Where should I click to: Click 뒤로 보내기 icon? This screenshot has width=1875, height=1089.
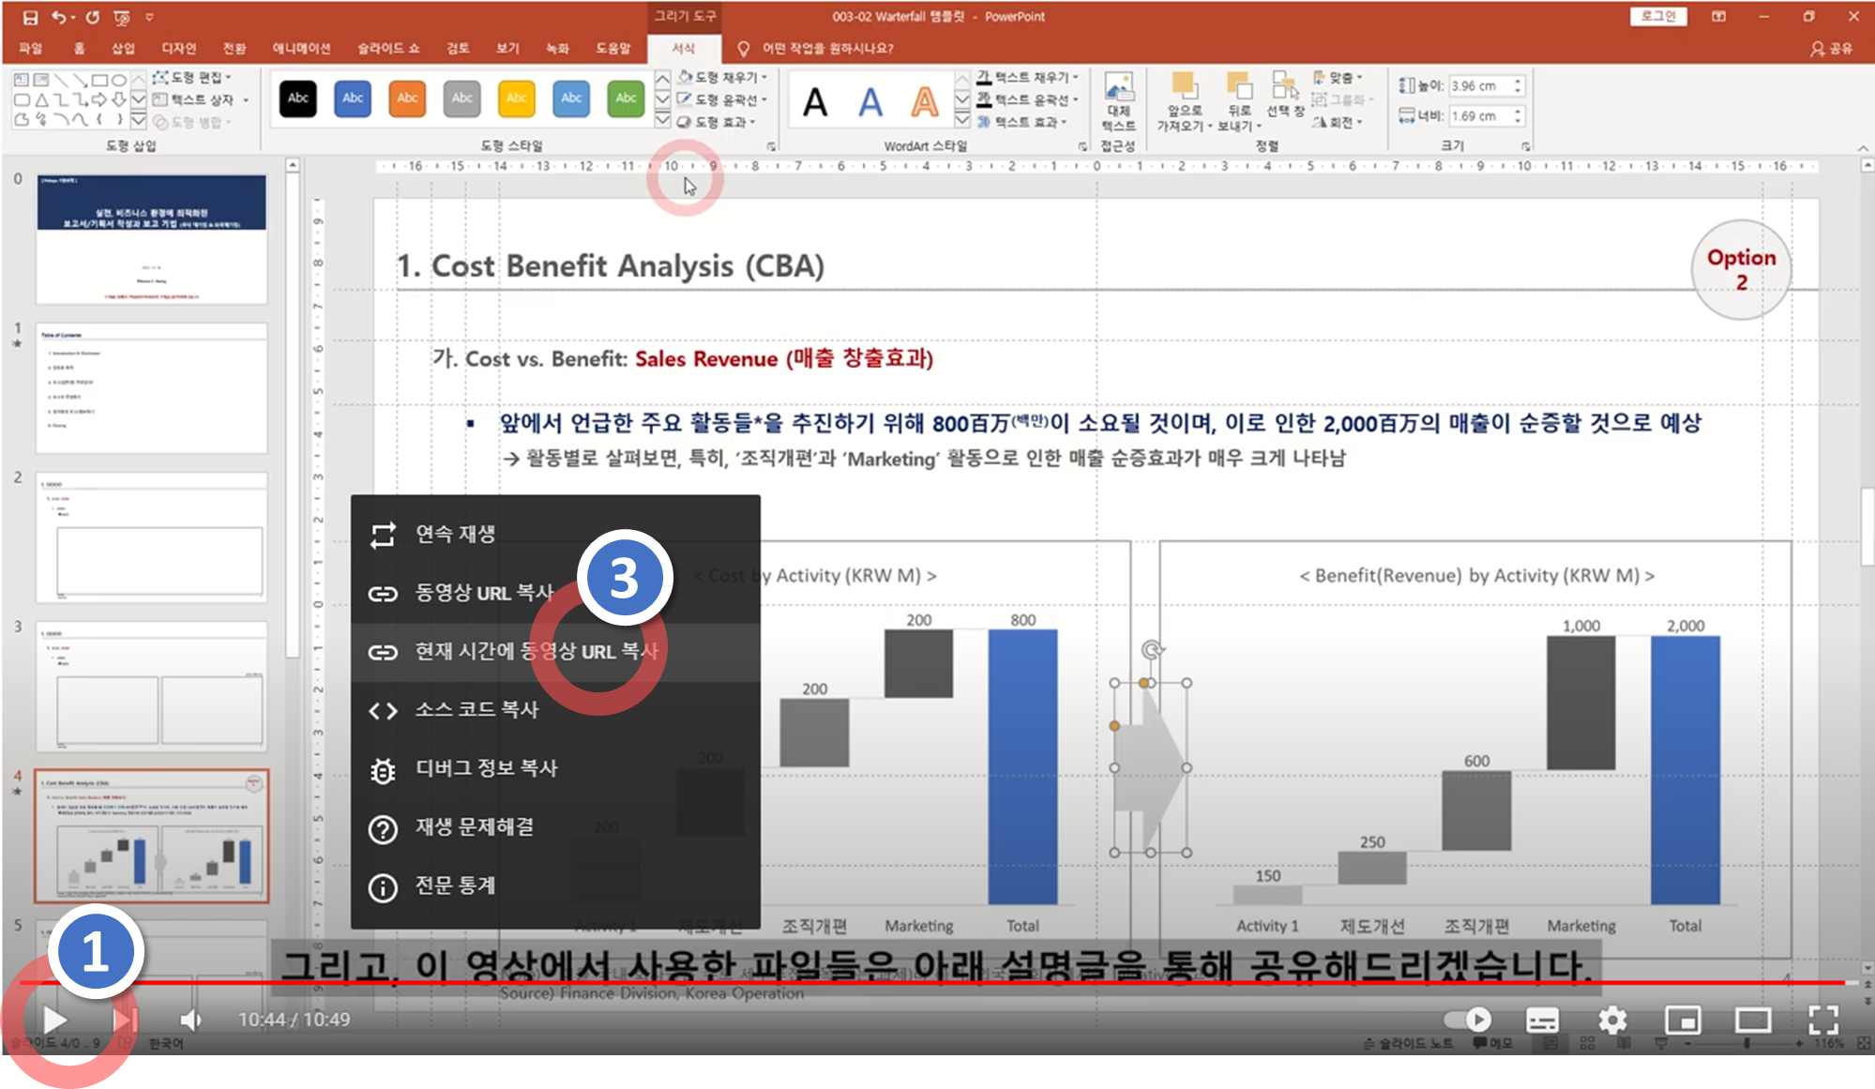tap(1240, 86)
